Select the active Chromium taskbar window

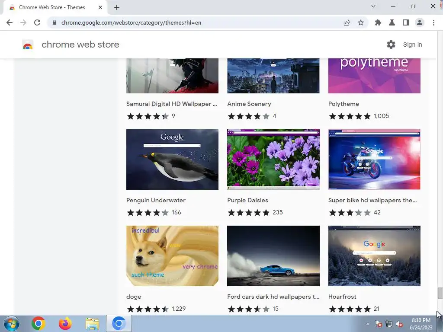click(119, 323)
